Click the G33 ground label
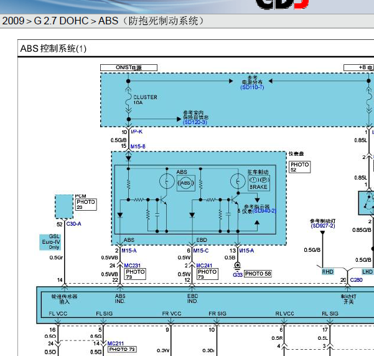This screenshot has width=374, height=356. [238, 275]
